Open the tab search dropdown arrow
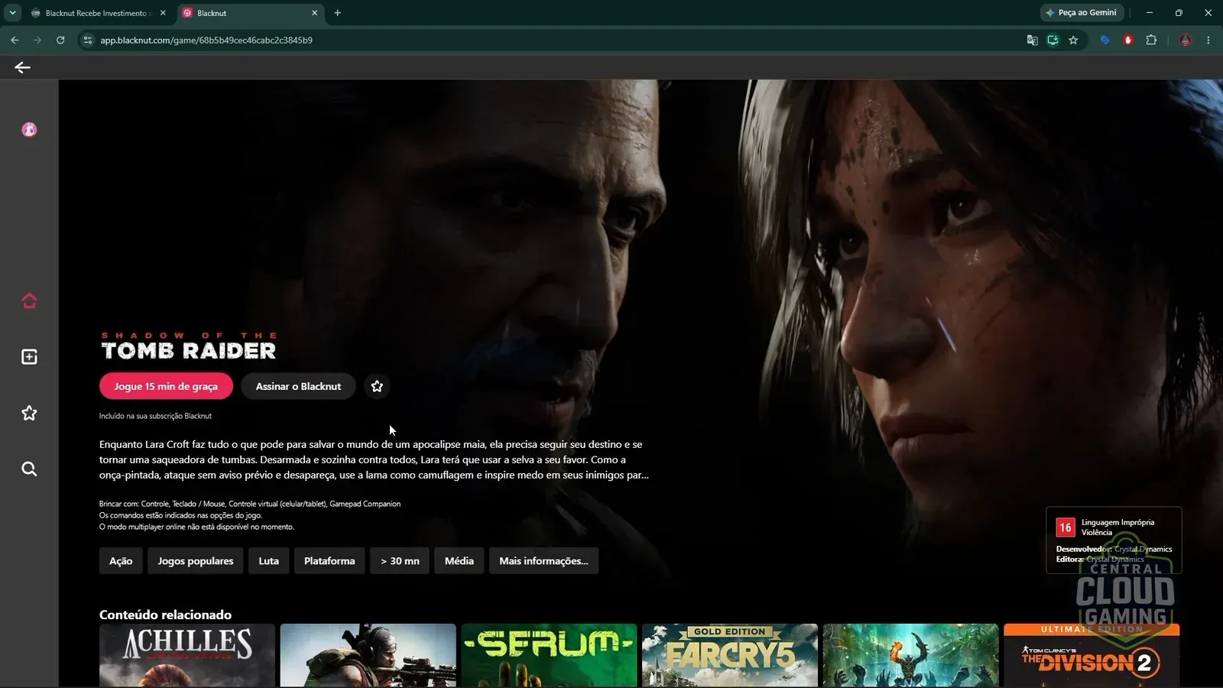This screenshot has height=688, width=1223. point(12,13)
